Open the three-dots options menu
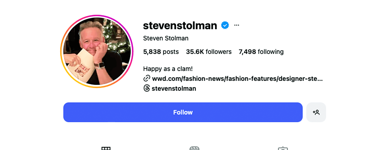Screen dimensions: 384x150 tap(236, 25)
